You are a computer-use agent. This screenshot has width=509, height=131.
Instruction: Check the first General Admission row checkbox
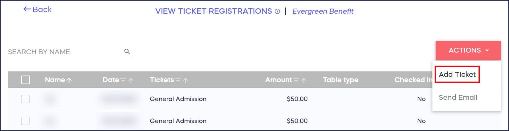pos(25,99)
